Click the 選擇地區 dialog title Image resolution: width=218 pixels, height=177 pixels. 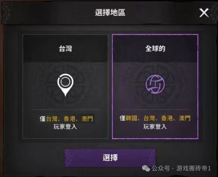tap(110, 12)
